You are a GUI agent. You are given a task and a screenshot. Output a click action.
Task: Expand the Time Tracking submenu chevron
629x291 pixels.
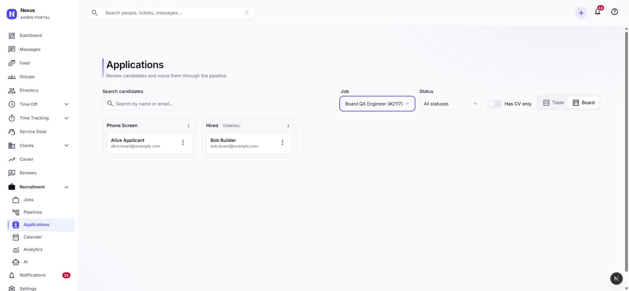[x=67, y=118]
